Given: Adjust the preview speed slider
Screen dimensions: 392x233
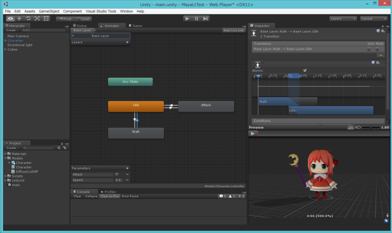Looking at the screenshot, I should (x=371, y=127).
